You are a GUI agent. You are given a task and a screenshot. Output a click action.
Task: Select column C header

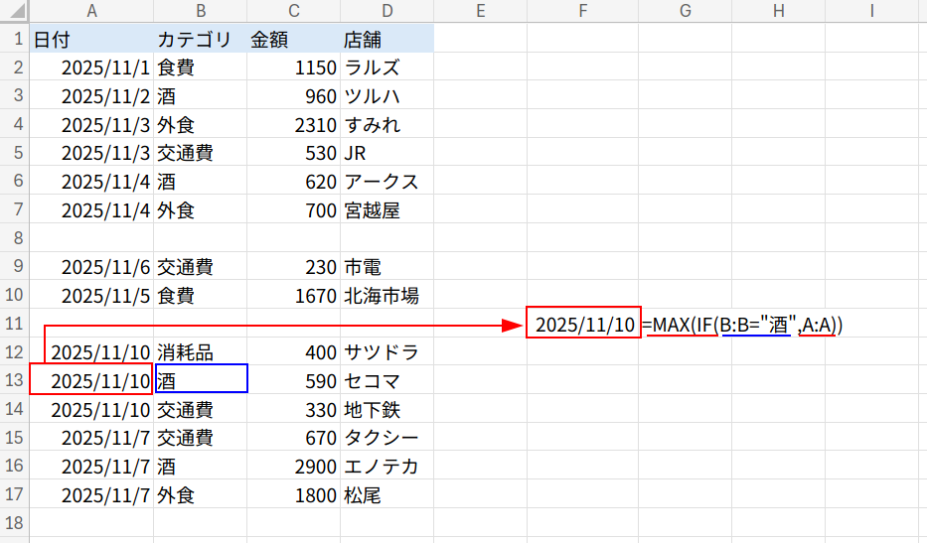pyautogui.click(x=293, y=11)
